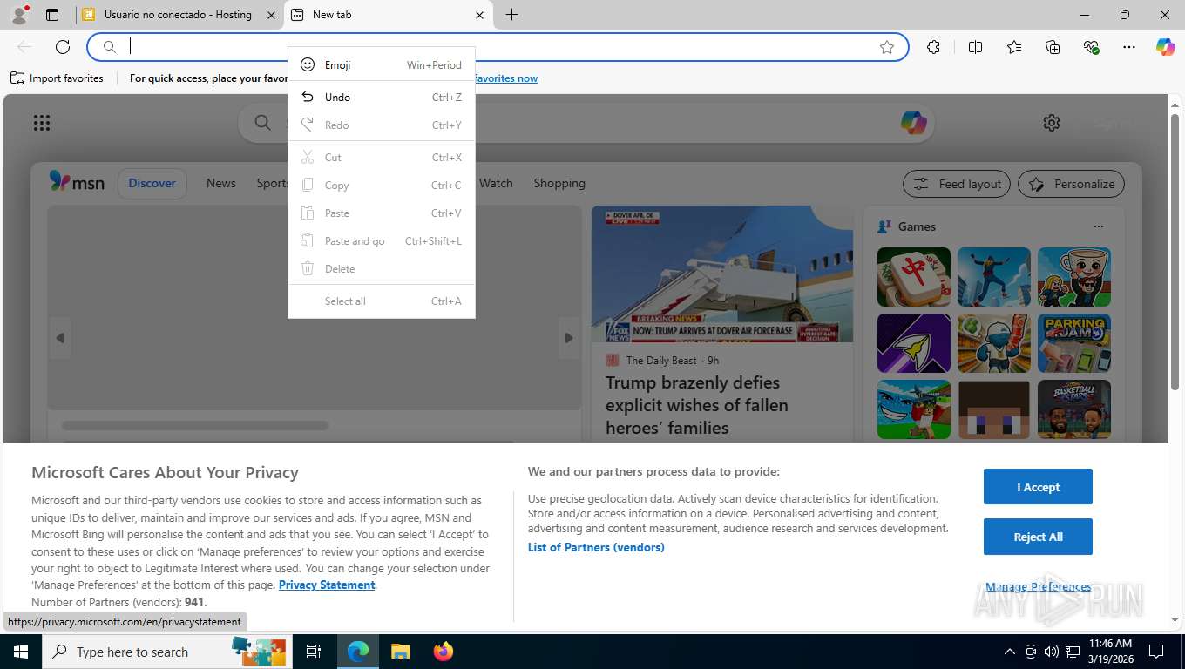The height and width of the screenshot is (669, 1185).
Task: Close the Usuario no conectado tab
Action: point(271,15)
